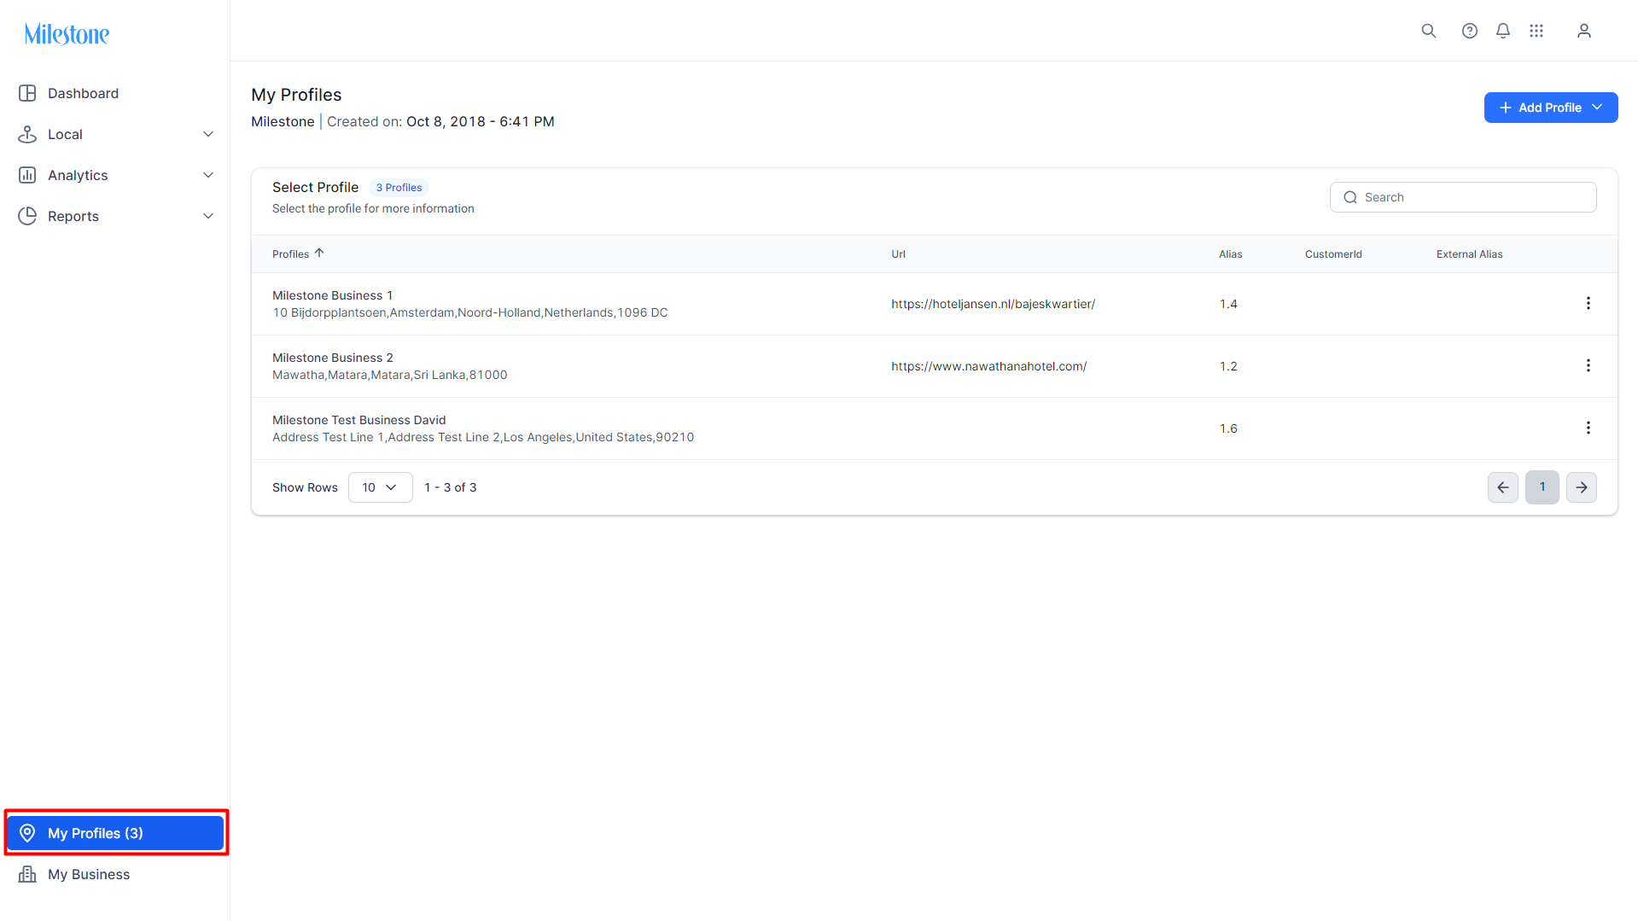Screen dimensions: 1638x921
Task: Click the Alias column header
Action: 1230,254
